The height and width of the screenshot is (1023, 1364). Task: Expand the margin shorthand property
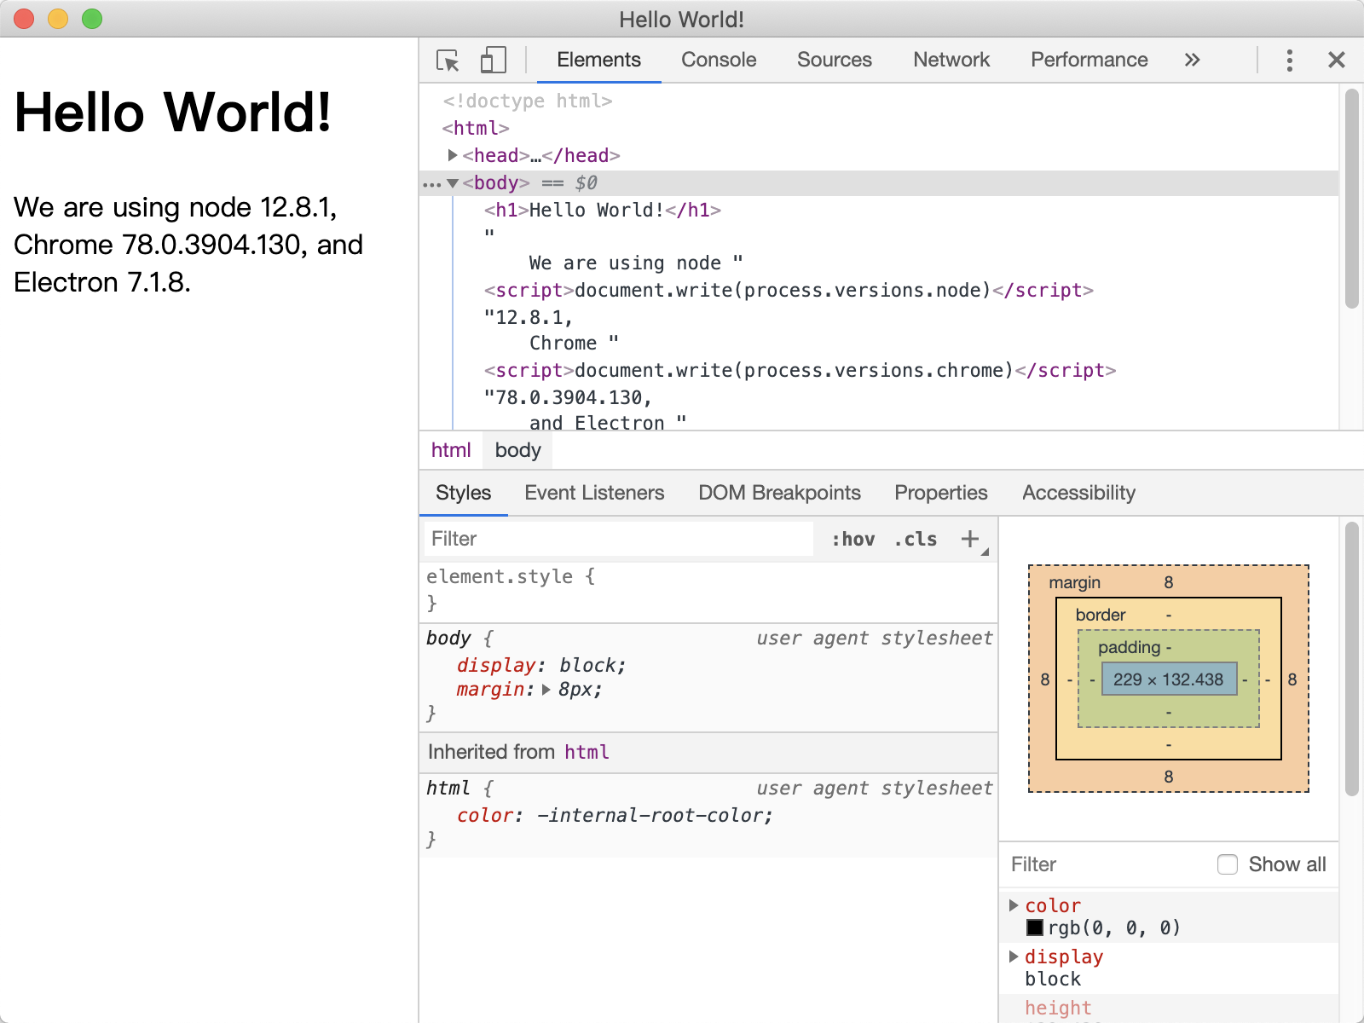(546, 690)
